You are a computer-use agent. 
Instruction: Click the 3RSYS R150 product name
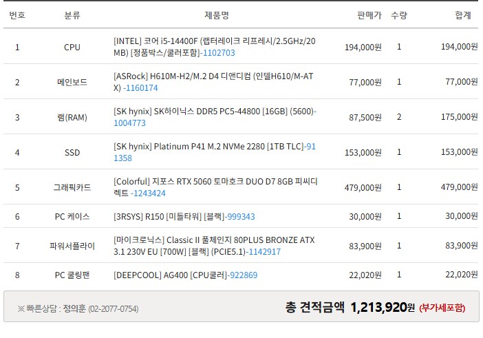(x=169, y=217)
